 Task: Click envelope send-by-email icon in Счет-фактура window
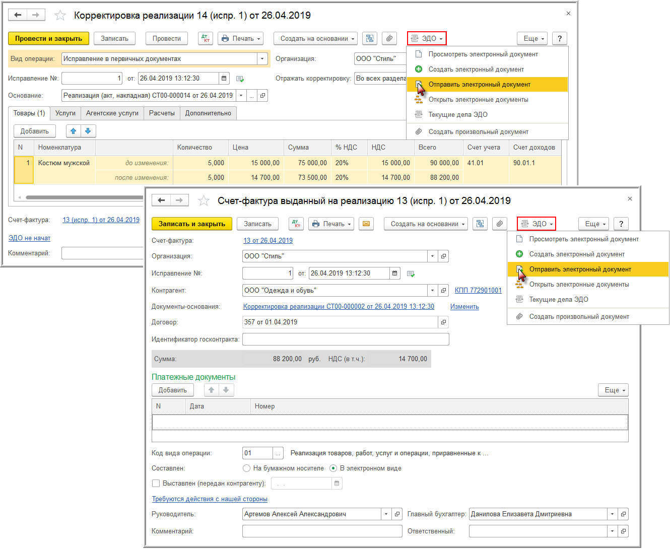click(x=366, y=224)
